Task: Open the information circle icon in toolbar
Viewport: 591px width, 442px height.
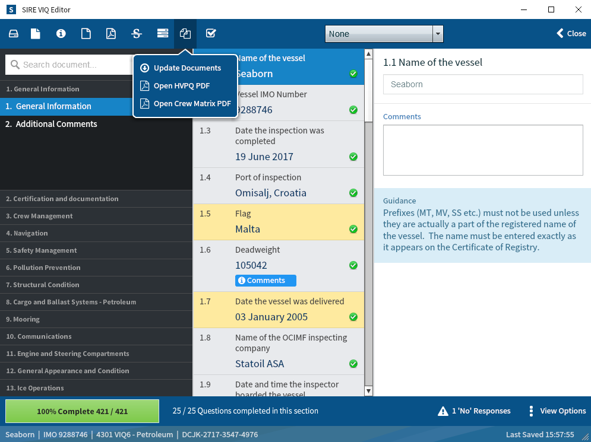Action: (61, 33)
